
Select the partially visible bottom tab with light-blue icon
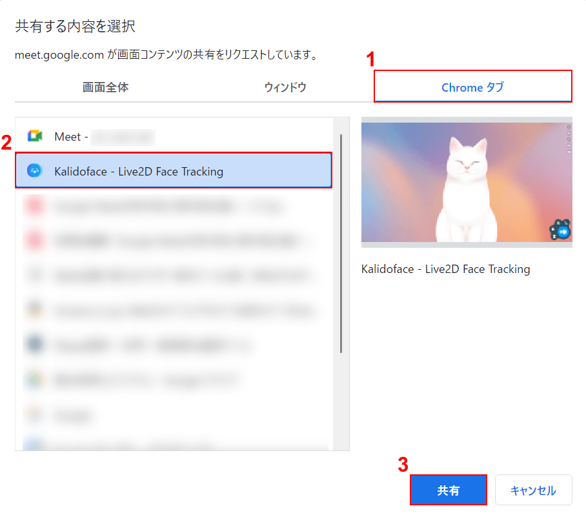pos(174,444)
